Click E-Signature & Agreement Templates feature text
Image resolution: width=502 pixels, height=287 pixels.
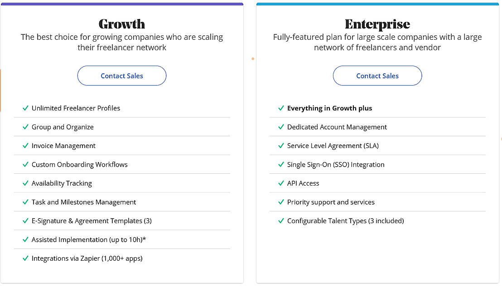[x=92, y=221]
